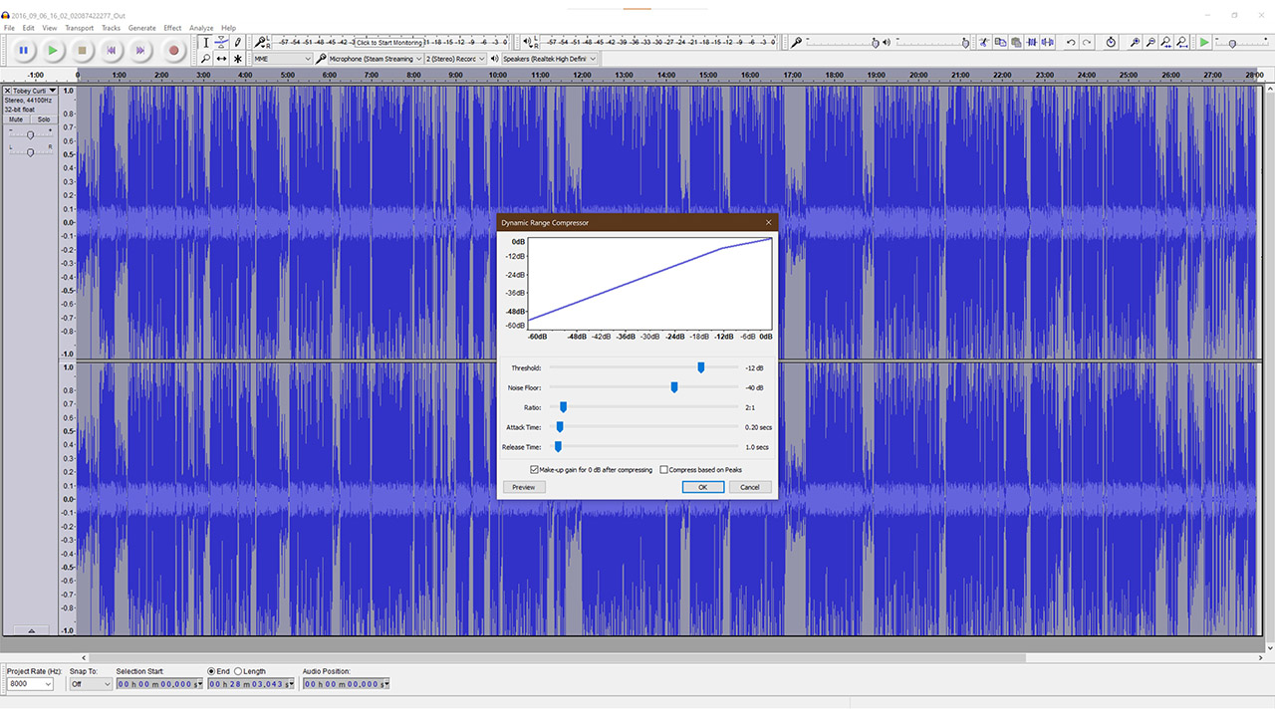Open the Microphone recording device dropdown
The width and height of the screenshot is (1275, 717).
click(375, 59)
